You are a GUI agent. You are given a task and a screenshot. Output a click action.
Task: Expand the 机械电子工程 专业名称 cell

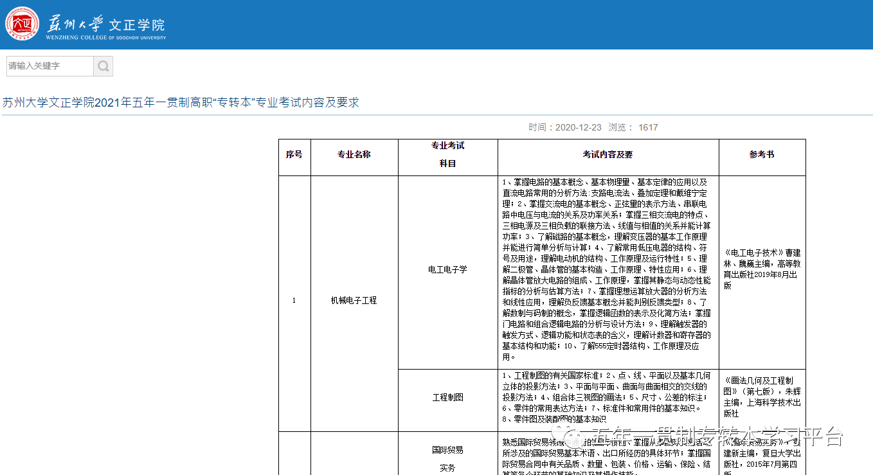354,300
